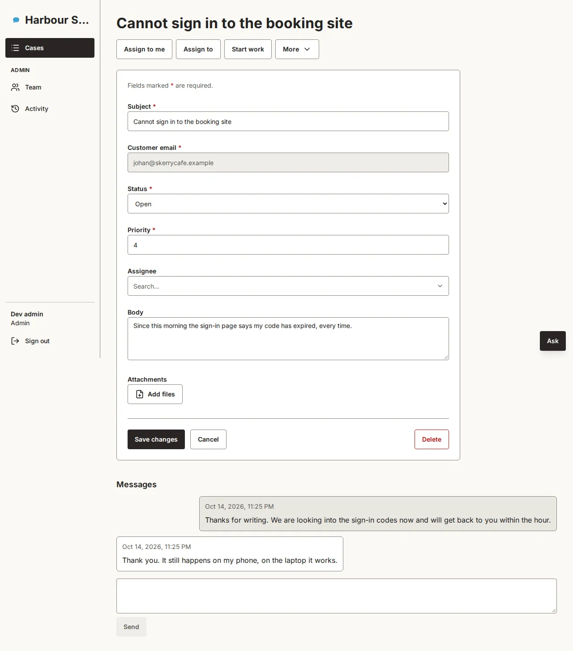Open the Assignee search combo box

[x=288, y=286]
